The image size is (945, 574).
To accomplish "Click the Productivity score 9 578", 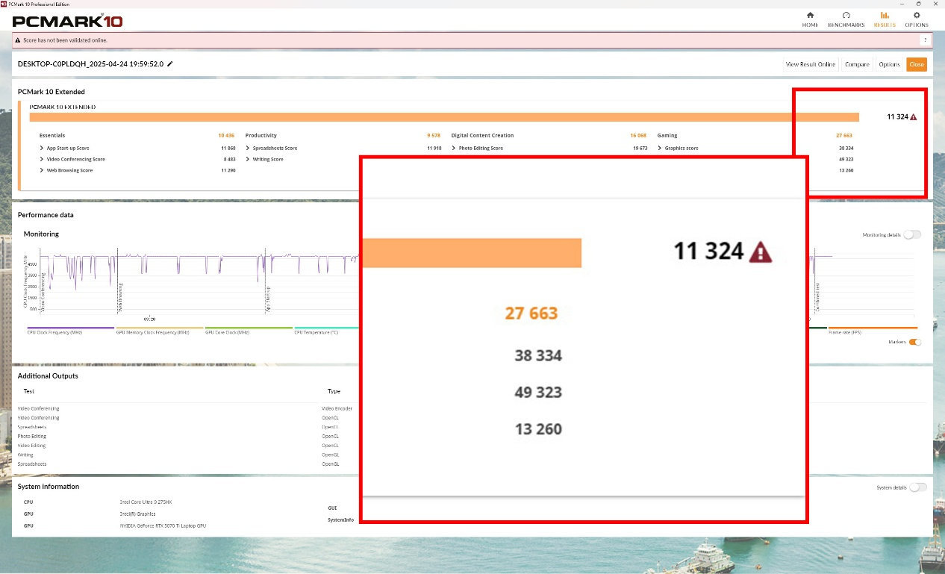I will pyautogui.click(x=434, y=136).
